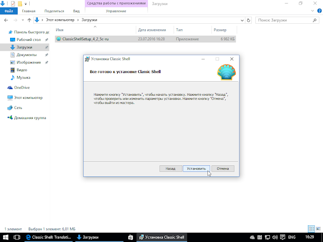This screenshot has height=242, width=323.
Task: Select Документы in navigation pane
Action: pyautogui.click(x=26, y=55)
